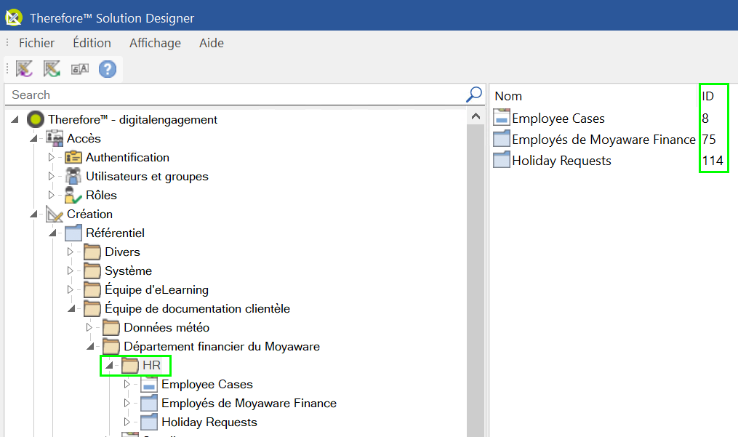The height and width of the screenshot is (437, 738).
Task: Select Employés de Moyaware Finance tree label
Action: (249, 403)
